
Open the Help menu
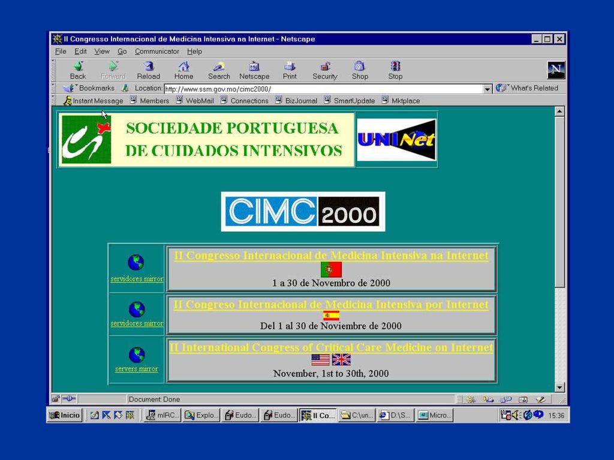coord(194,52)
